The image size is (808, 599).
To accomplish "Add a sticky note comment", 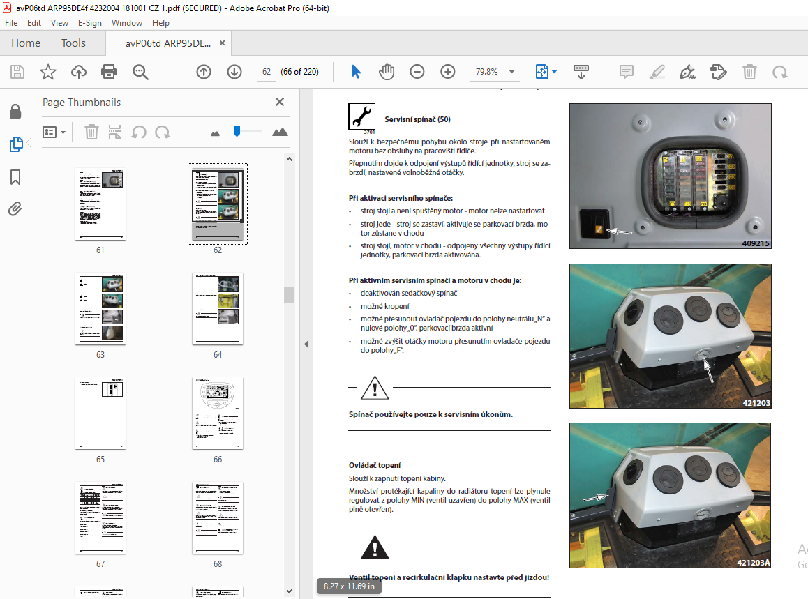I will [x=626, y=72].
